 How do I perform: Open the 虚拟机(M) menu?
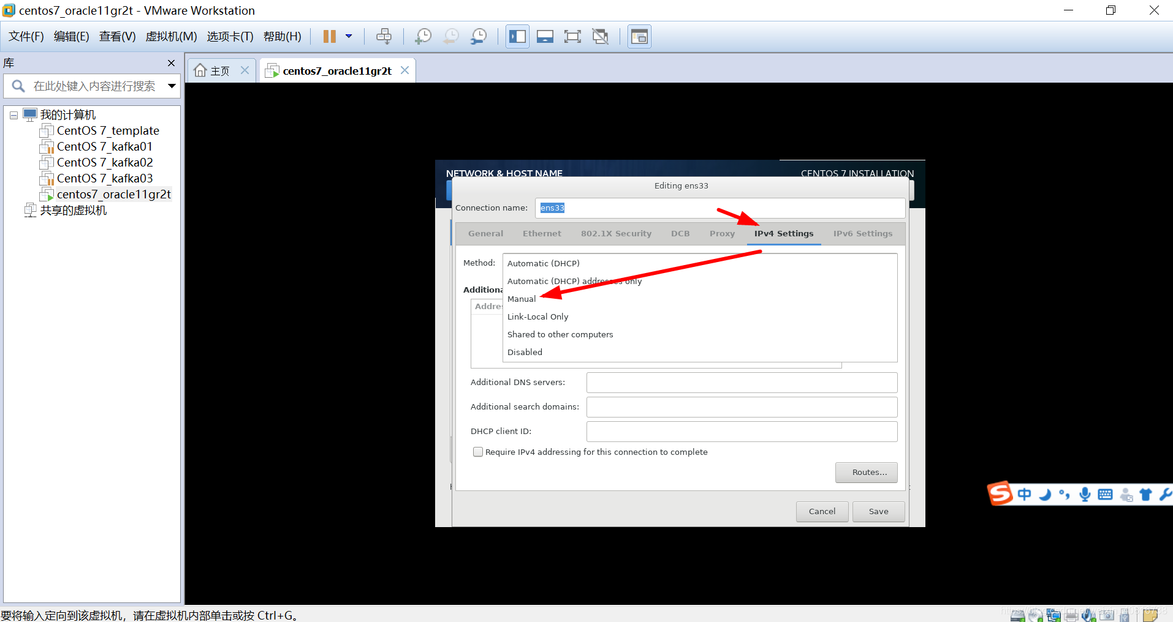point(171,37)
